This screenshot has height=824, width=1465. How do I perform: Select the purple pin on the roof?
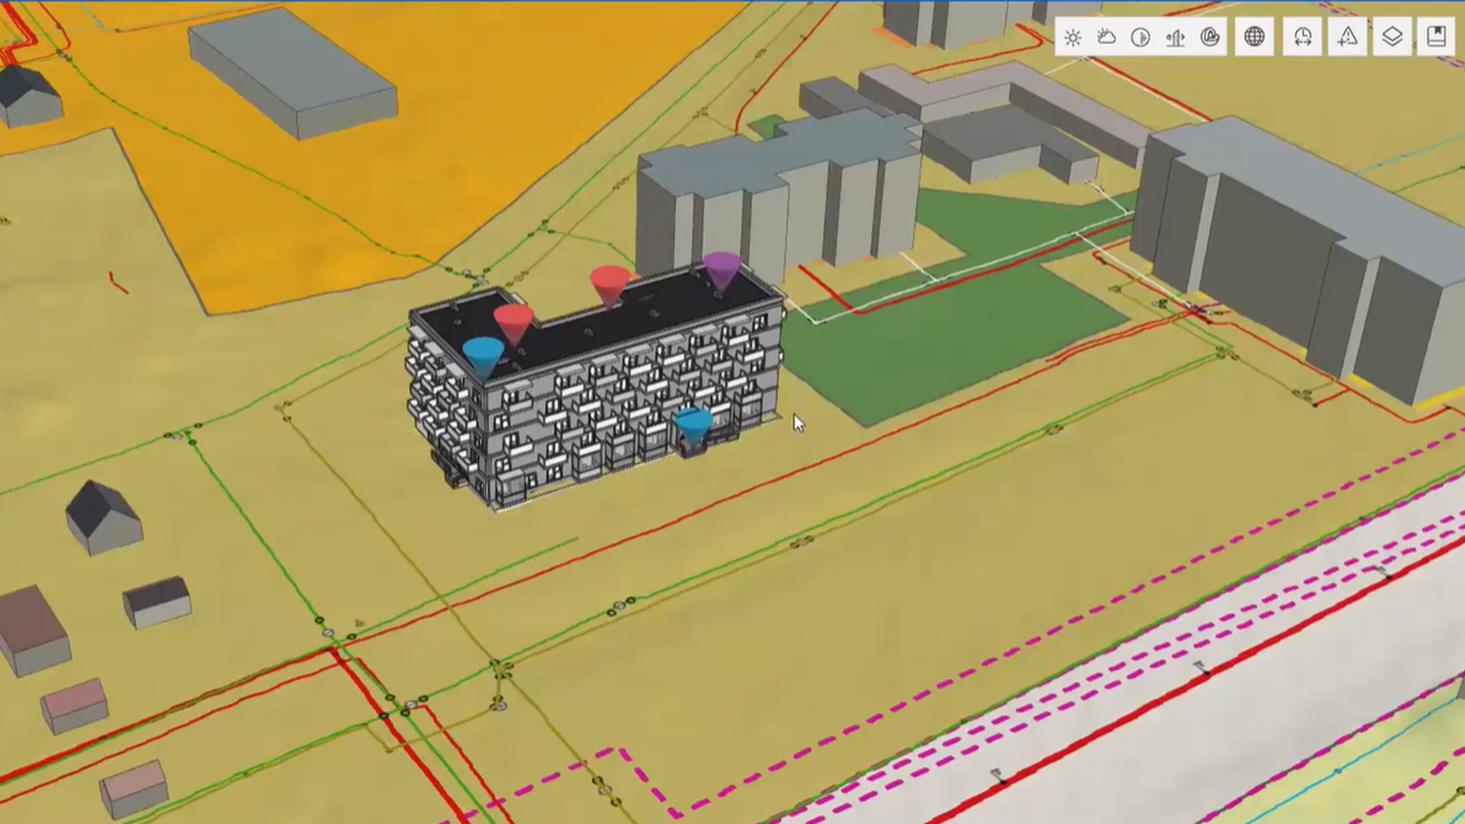721,269
